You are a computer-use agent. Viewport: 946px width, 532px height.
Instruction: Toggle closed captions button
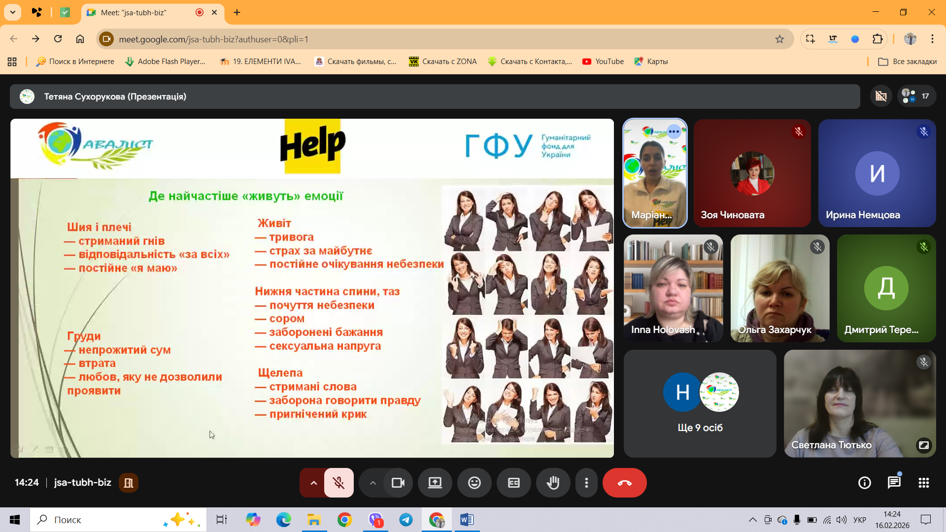tap(513, 483)
